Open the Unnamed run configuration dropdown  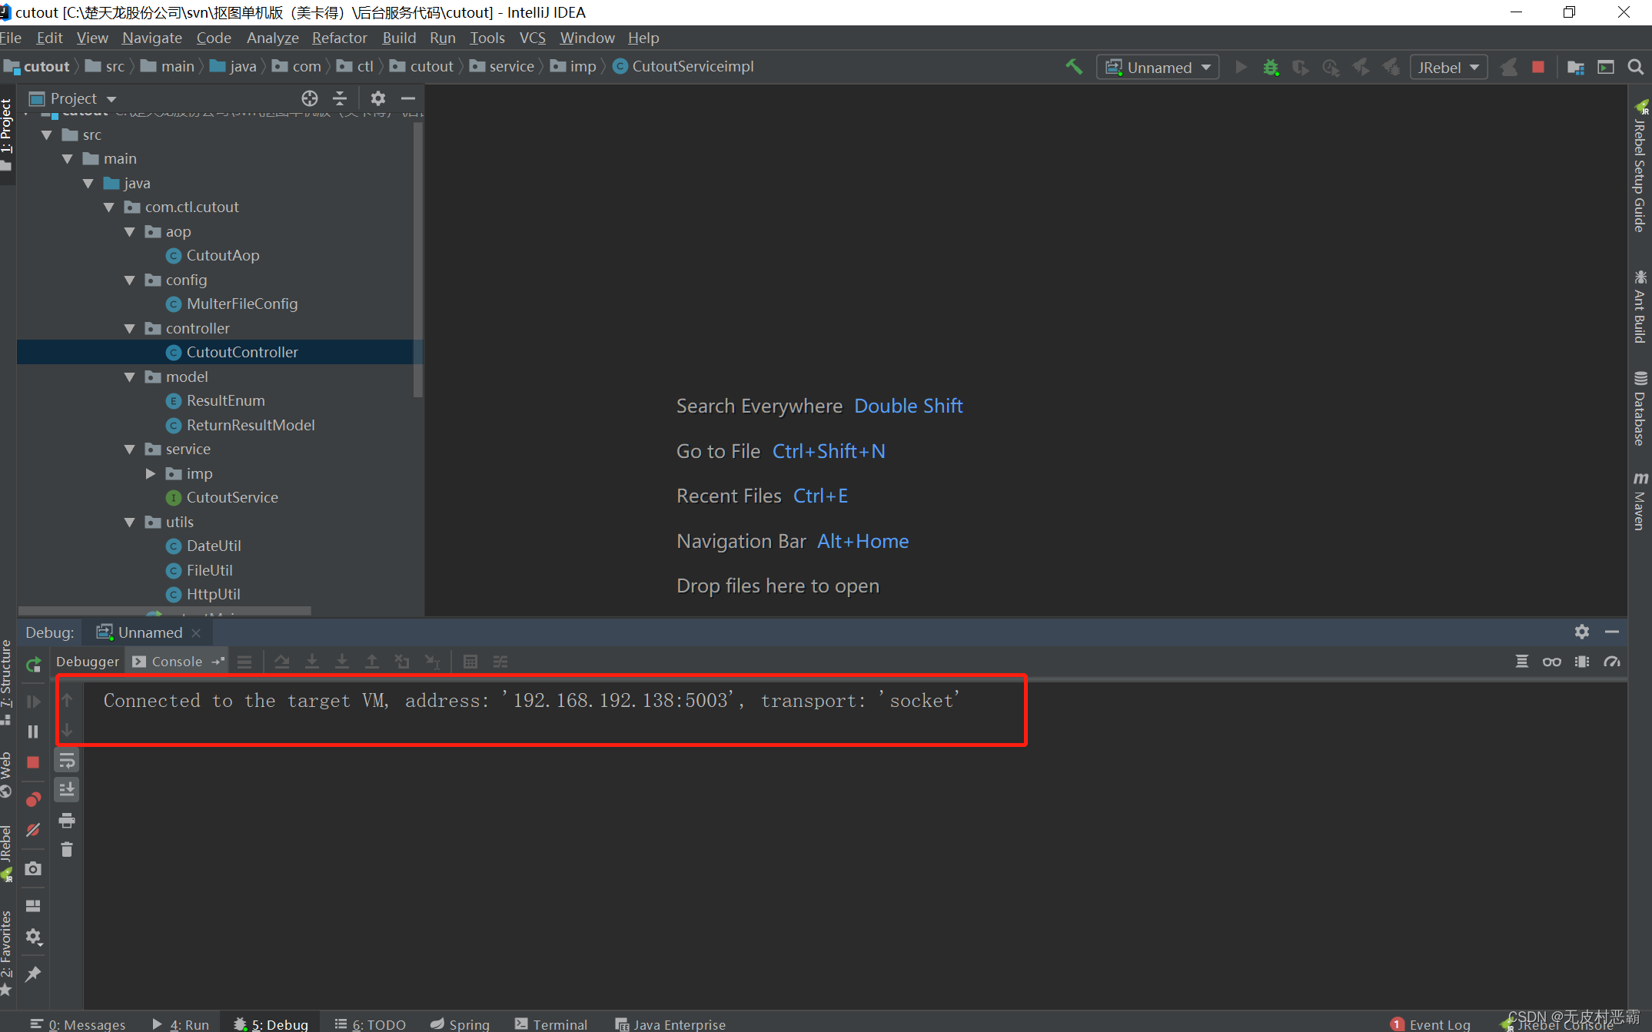click(x=1158, y=68)
